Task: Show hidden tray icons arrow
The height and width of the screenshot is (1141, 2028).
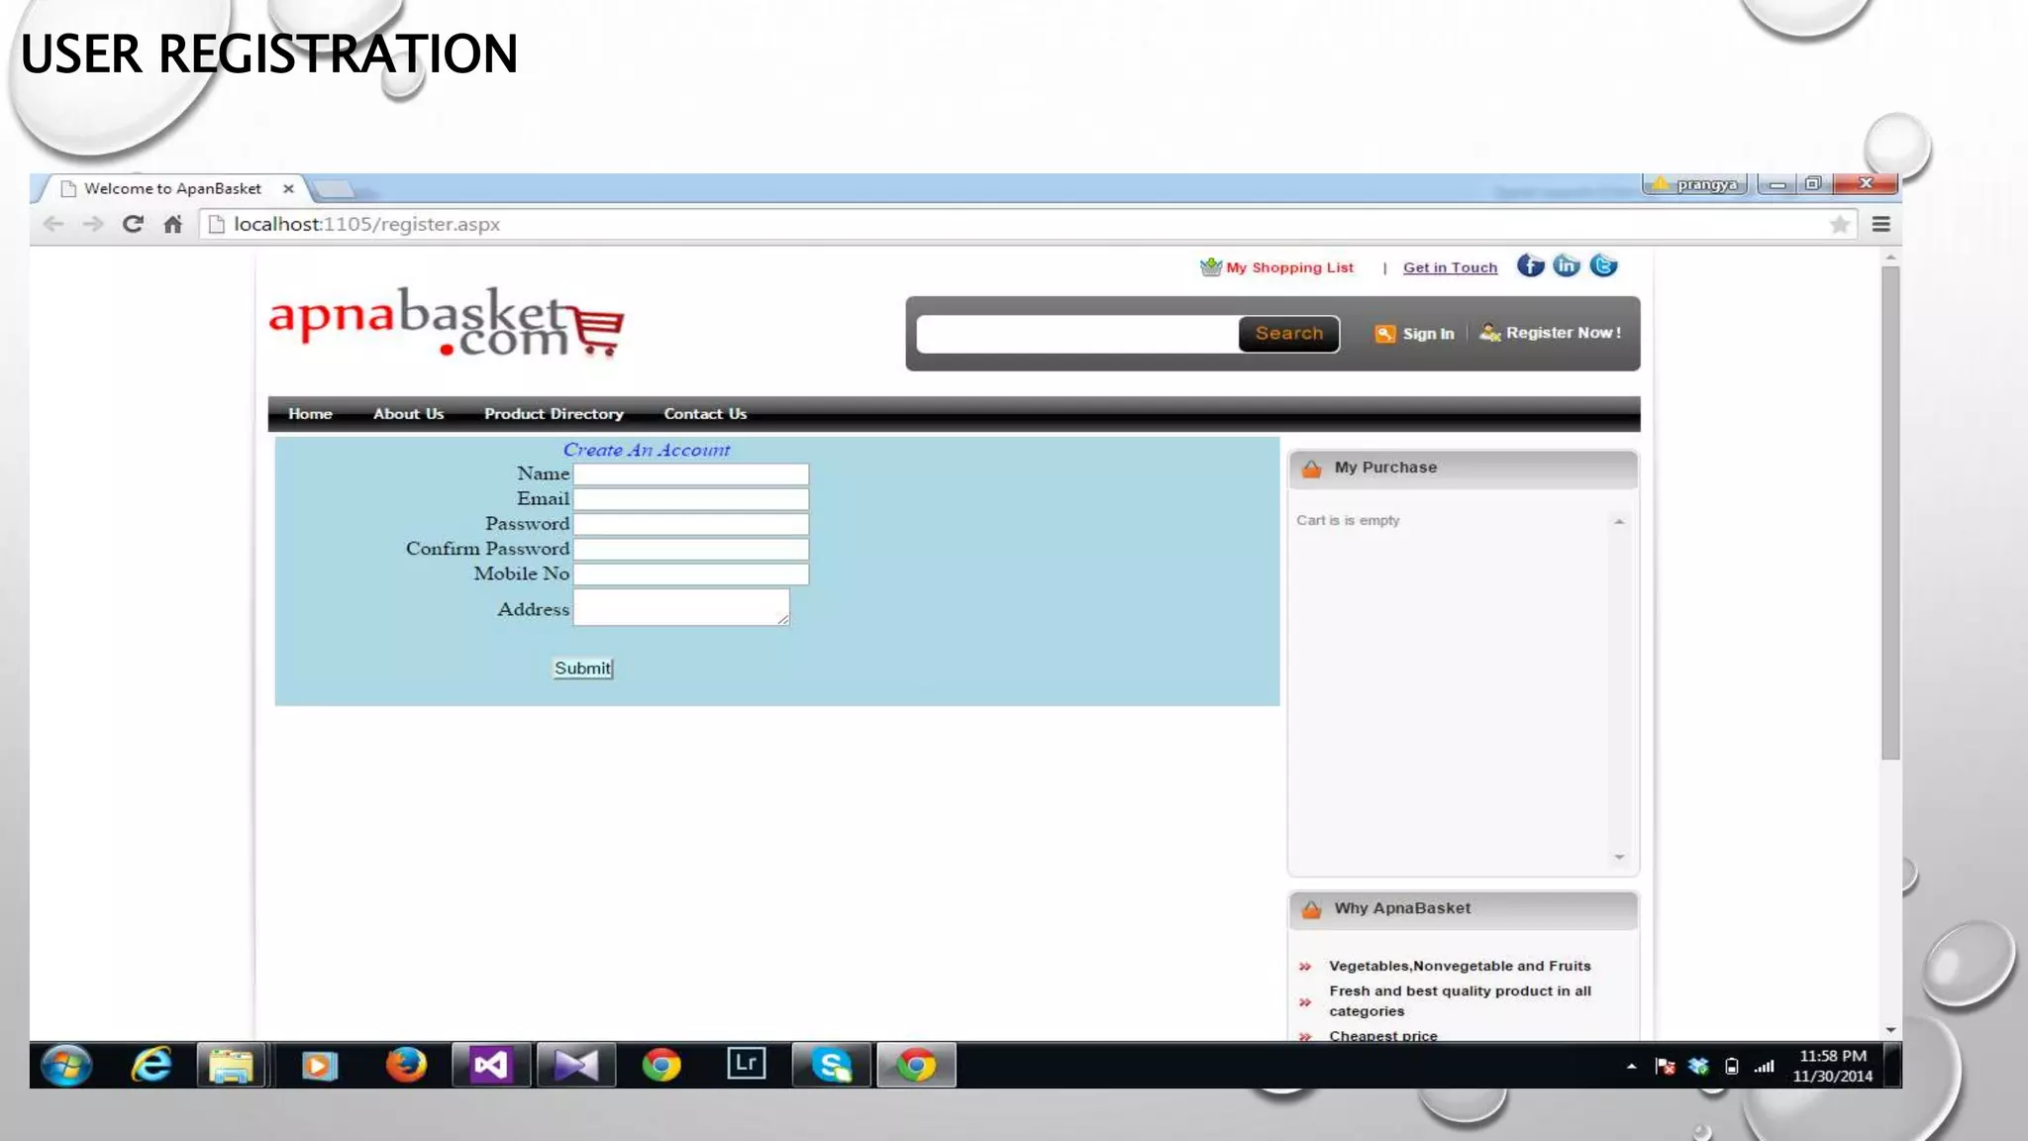Action: [x=1631, y=1067]
